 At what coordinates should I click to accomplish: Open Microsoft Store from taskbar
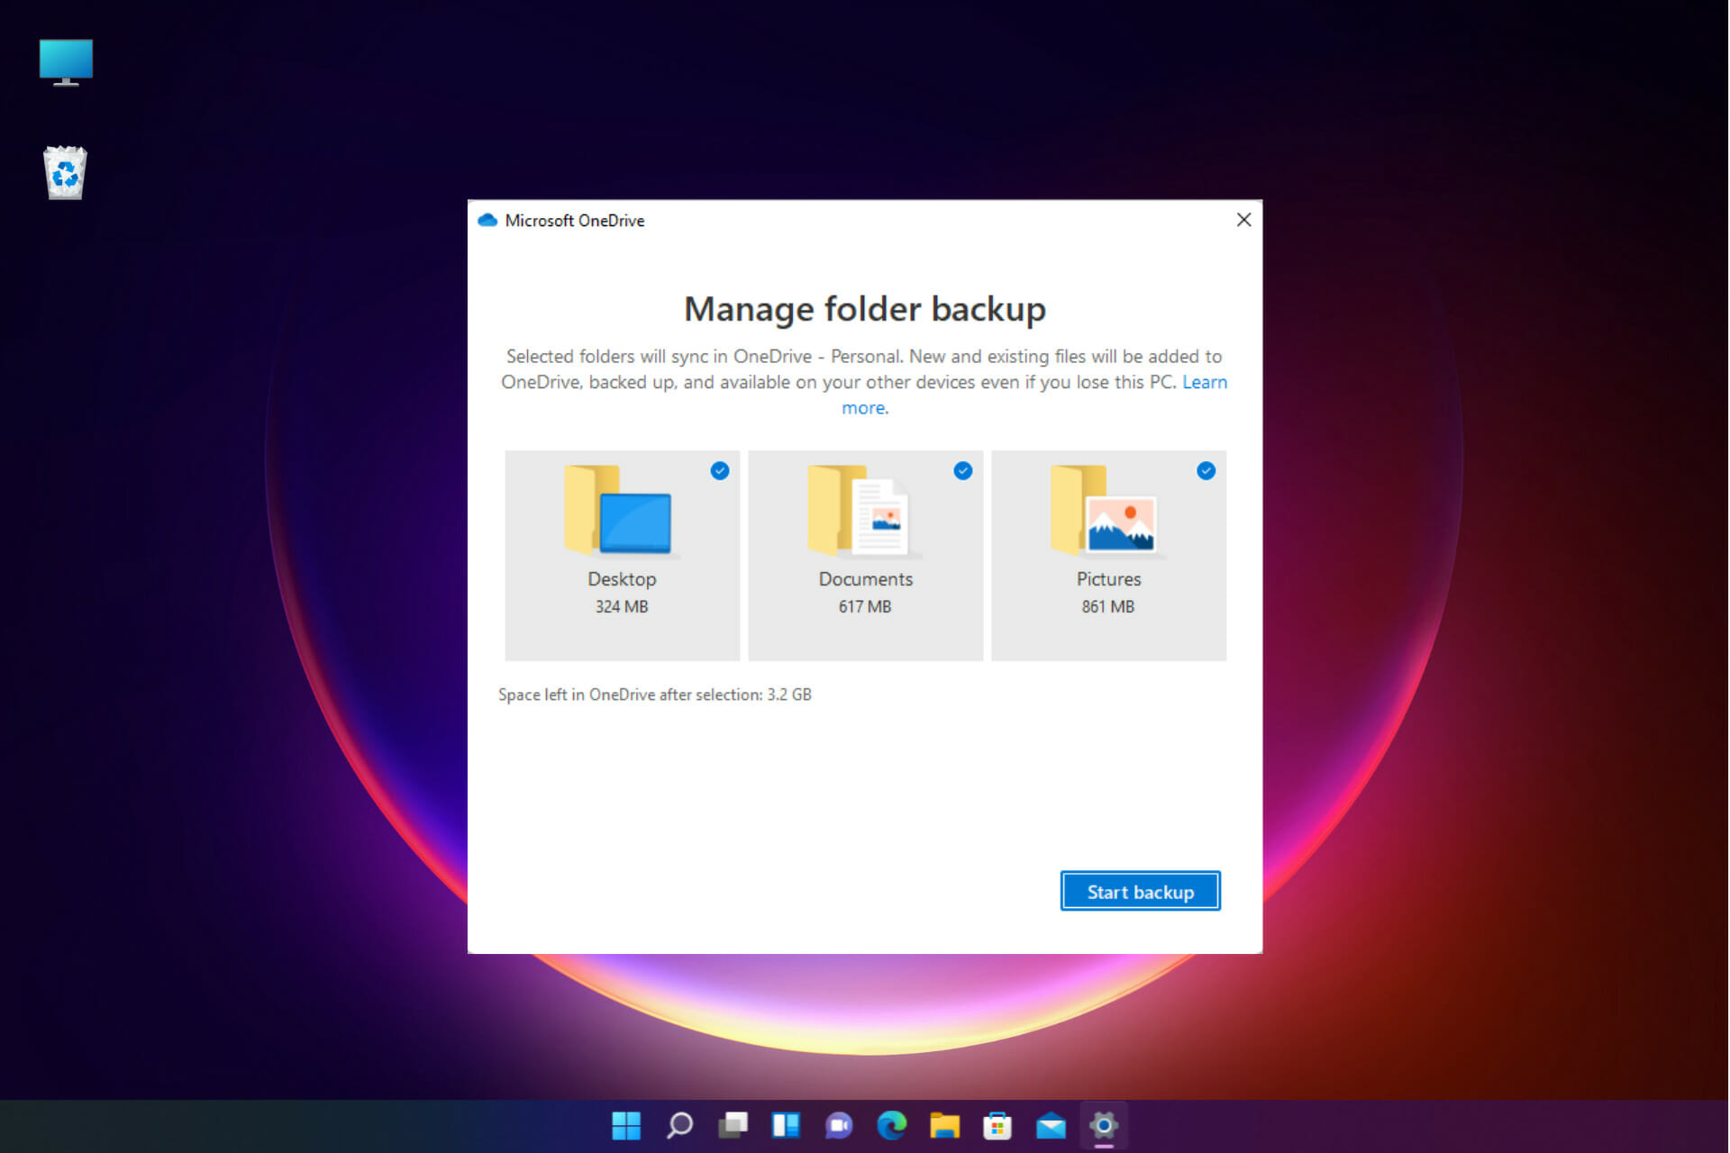(x=997, y=1125)
